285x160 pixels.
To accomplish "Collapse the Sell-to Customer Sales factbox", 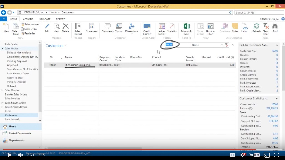I will 277,45.
